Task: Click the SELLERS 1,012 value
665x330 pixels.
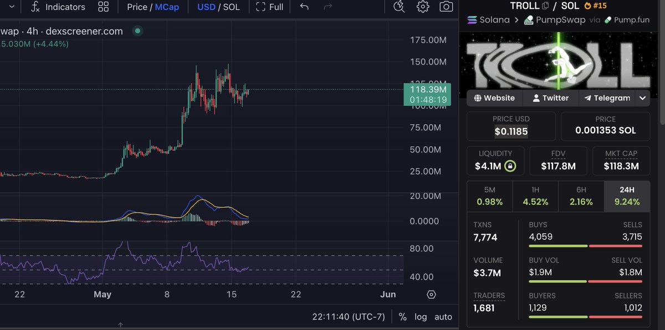Action: coord(633,307)
